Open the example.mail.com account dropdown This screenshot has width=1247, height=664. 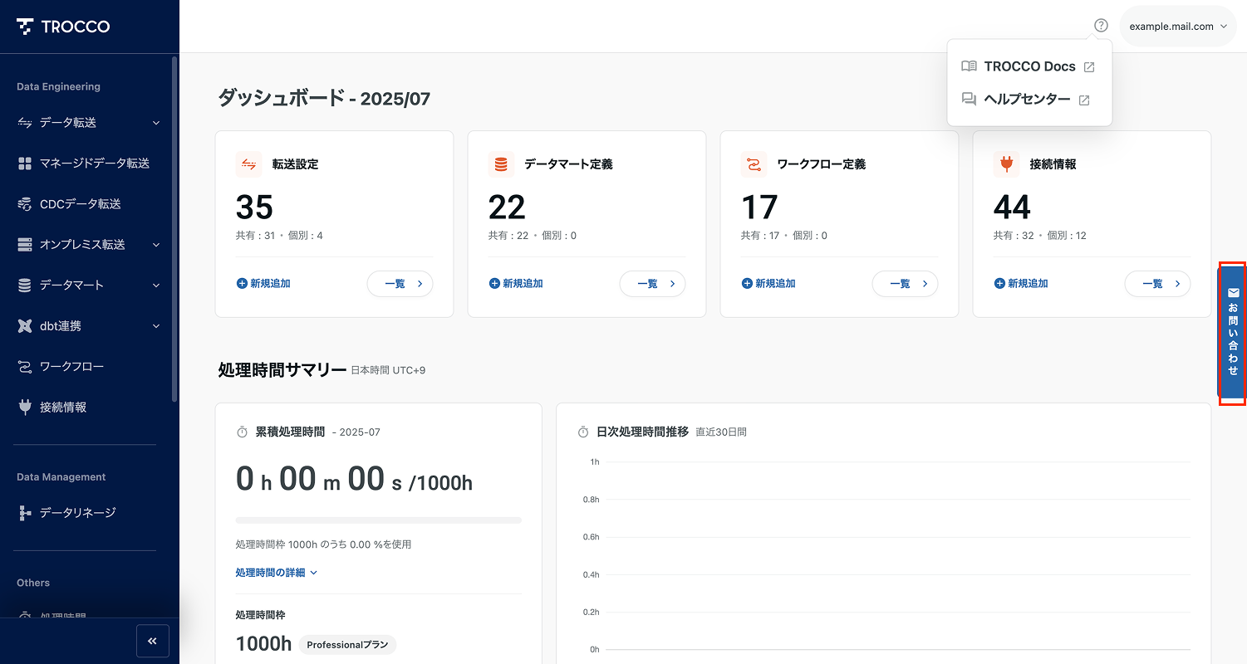[x=1177, y=27]
